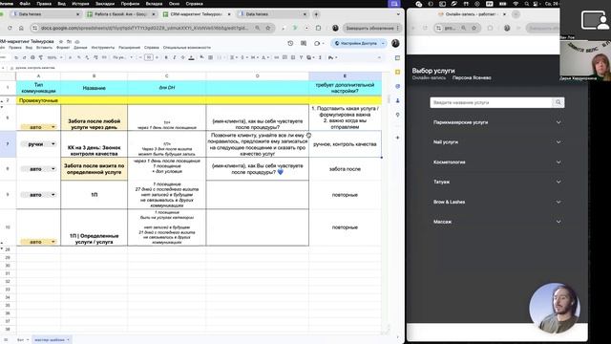Click the print icon in Sheets toolbar
611x344 pixels.
pyautogui.click(x=32, y=57)
